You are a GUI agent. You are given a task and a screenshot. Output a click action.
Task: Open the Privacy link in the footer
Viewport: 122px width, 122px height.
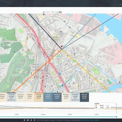[x=92, y=120]
